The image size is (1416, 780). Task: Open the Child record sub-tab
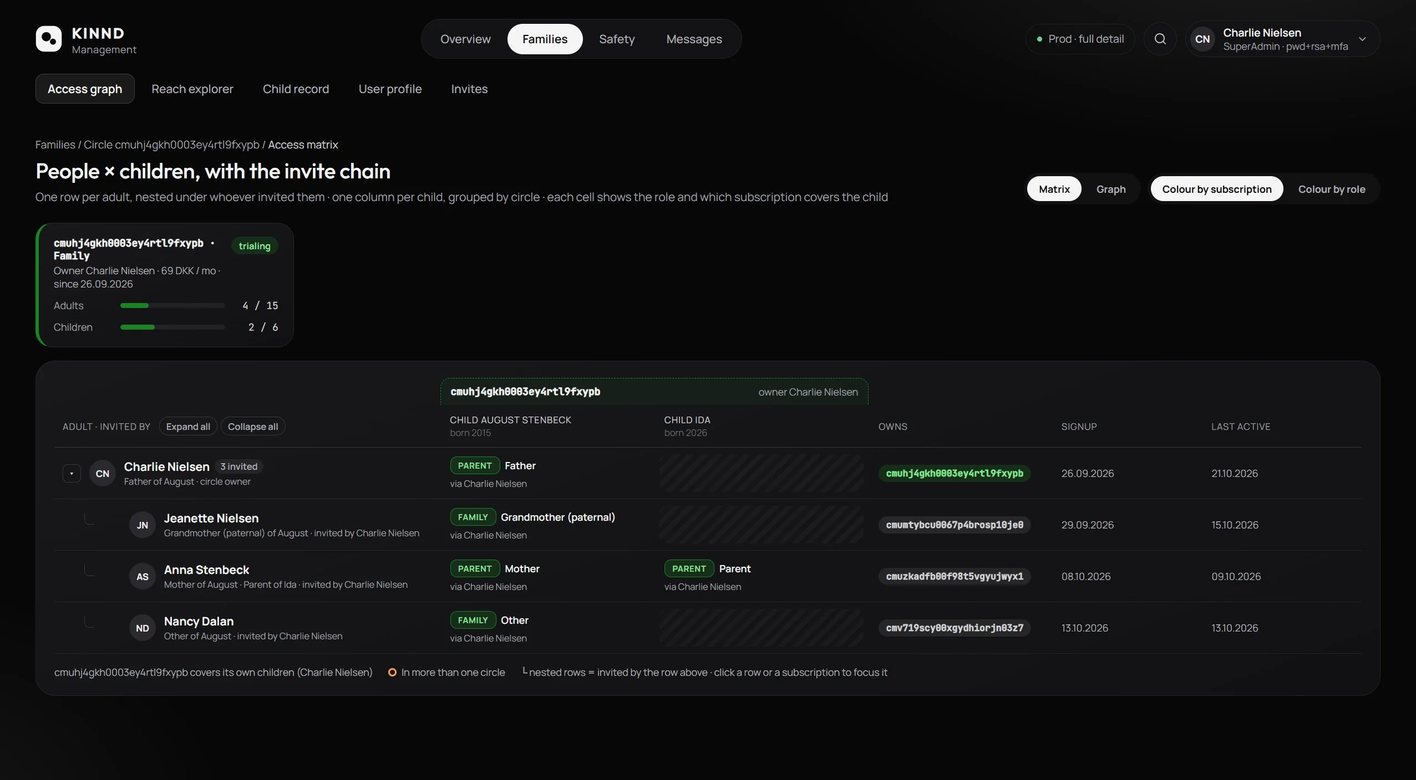(296, 89)
